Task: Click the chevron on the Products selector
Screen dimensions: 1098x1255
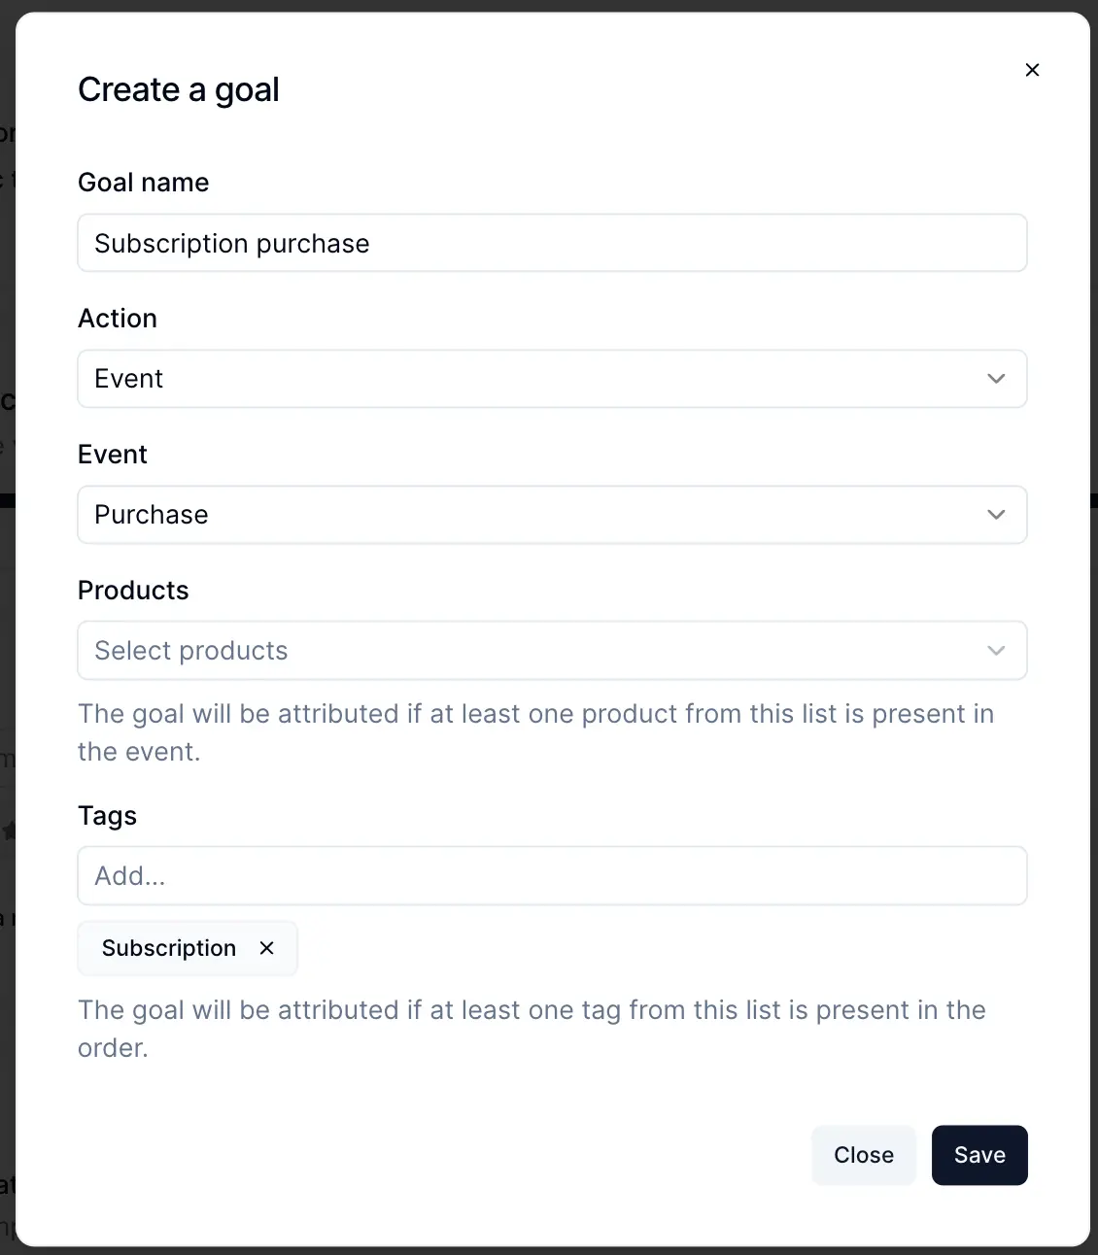Action: click(996, 650)
